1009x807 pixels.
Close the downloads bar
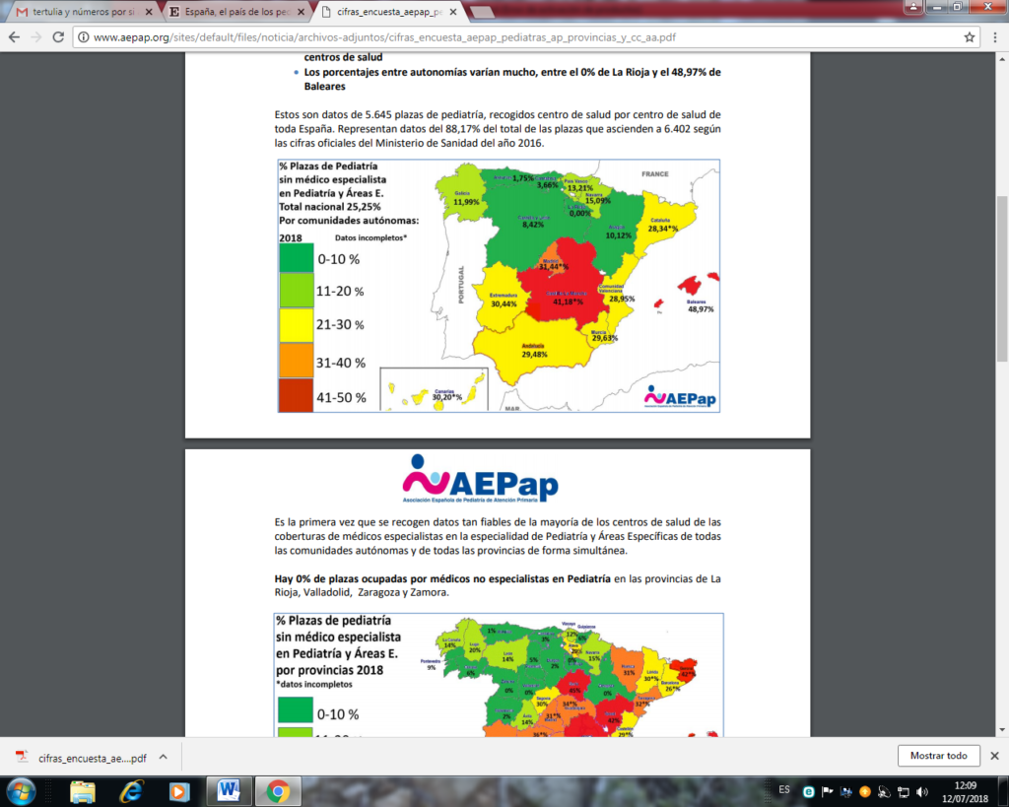point(994,756)
